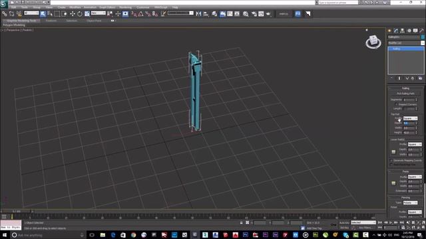Toggle Window/Crossing selection mode icon
Viewport: 426px width, 239px height.
[x=64, y=13]
